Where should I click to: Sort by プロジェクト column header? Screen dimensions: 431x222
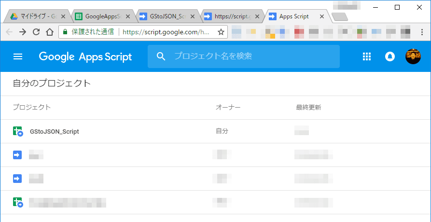(32, 107)
